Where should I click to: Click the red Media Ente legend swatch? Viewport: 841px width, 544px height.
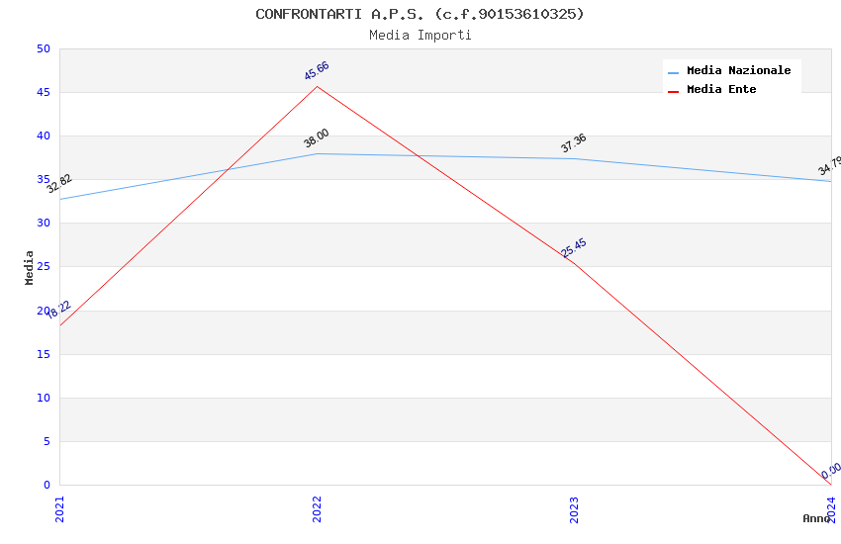[x=674, y=91]
